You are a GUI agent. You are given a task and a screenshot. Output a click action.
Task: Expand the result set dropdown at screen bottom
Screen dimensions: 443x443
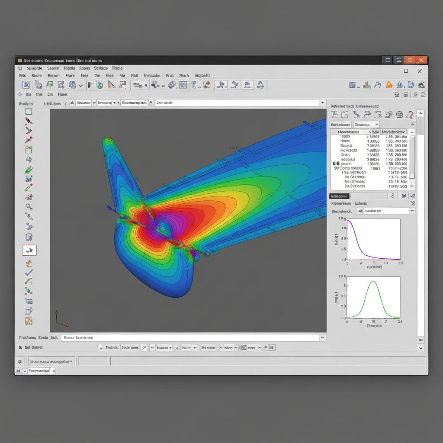[322, 337]
